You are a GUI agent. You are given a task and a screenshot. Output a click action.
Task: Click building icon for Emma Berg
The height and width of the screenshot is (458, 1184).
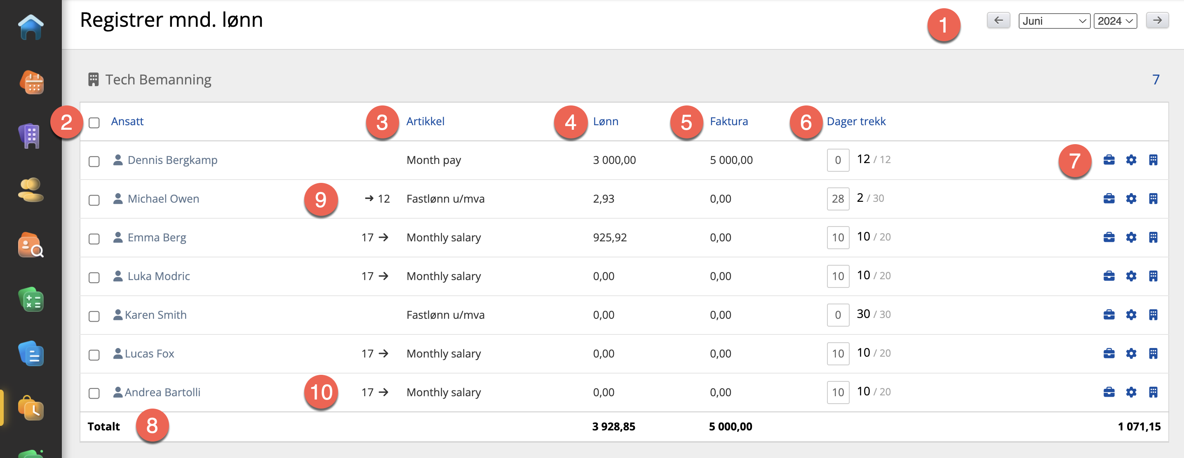coord(1153,237)
